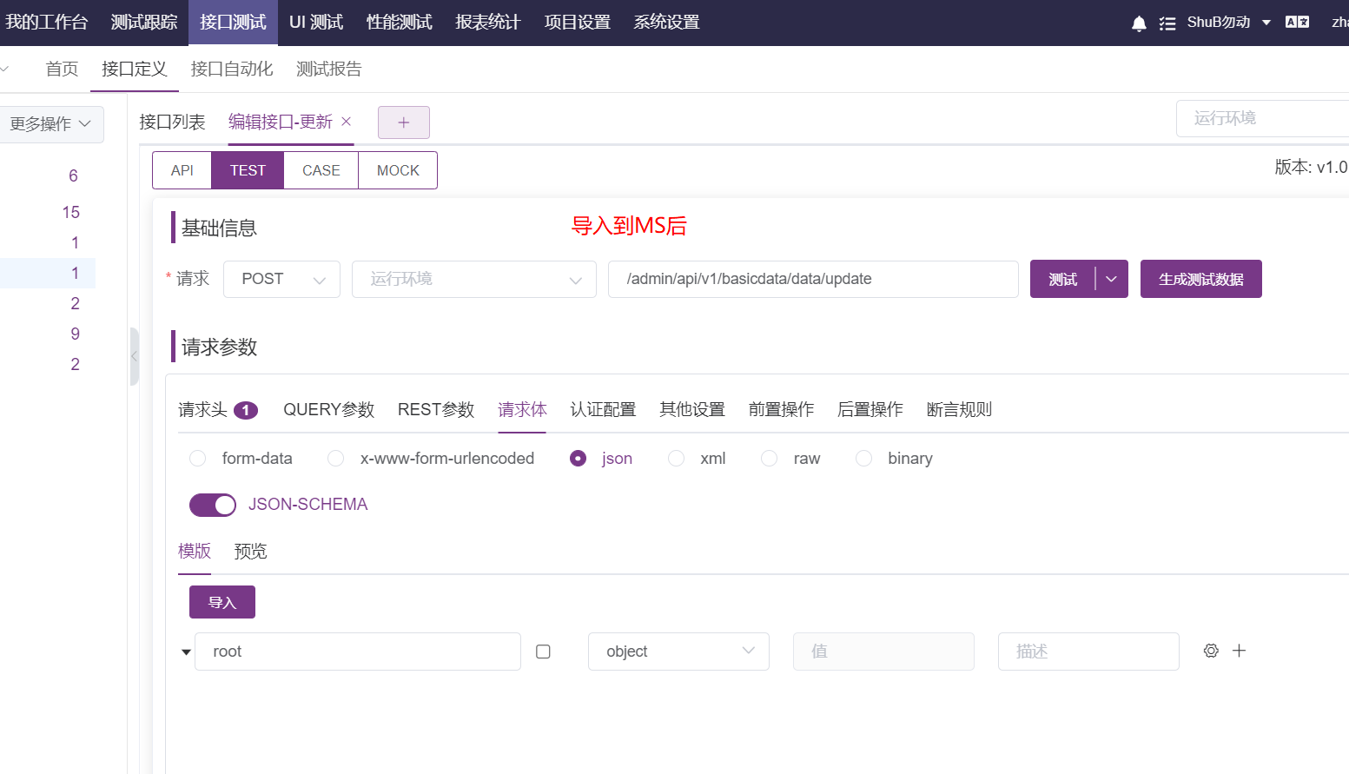1349x774 pixels.
Task: Open the notification bell
Action: [x=1138, y=22]
